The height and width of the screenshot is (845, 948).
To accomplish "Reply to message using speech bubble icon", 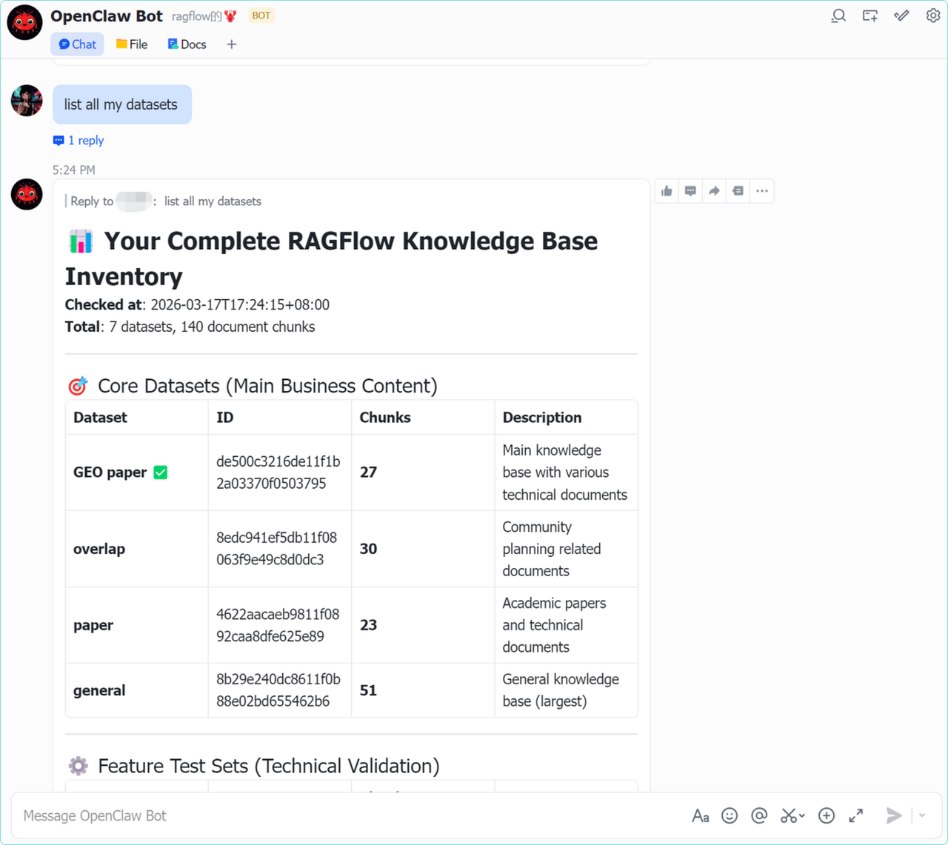I will click(691, 191).
